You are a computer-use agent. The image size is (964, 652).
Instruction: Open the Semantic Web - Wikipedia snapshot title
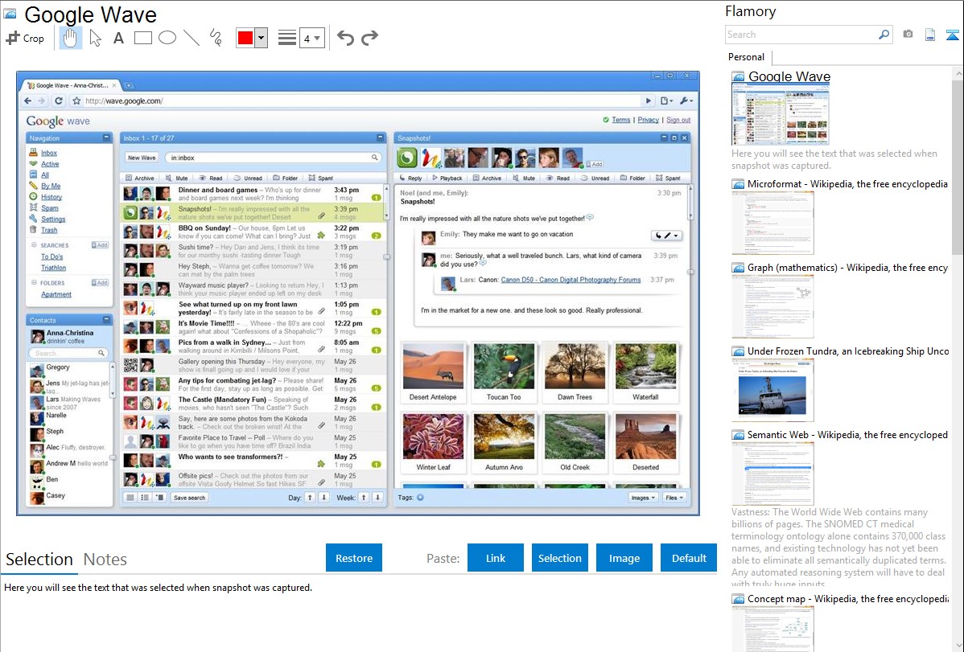pos(847,434)
